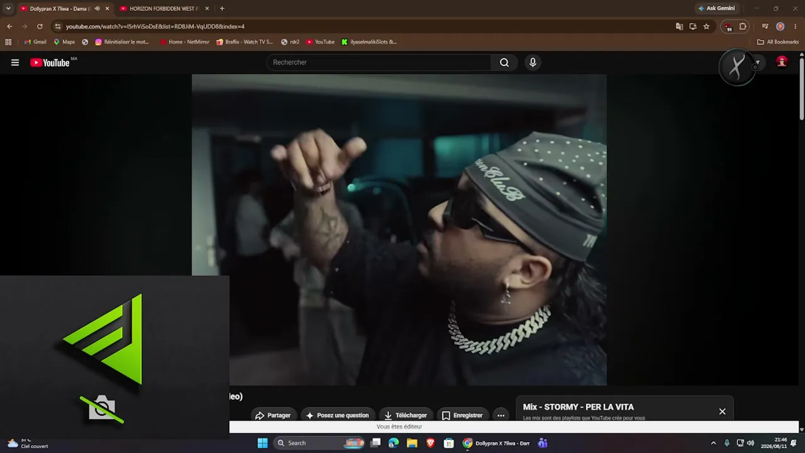Viewport: 805px width, 453px height.
Task: Open the Chrome three-dot menu
Action: (794, 26)
